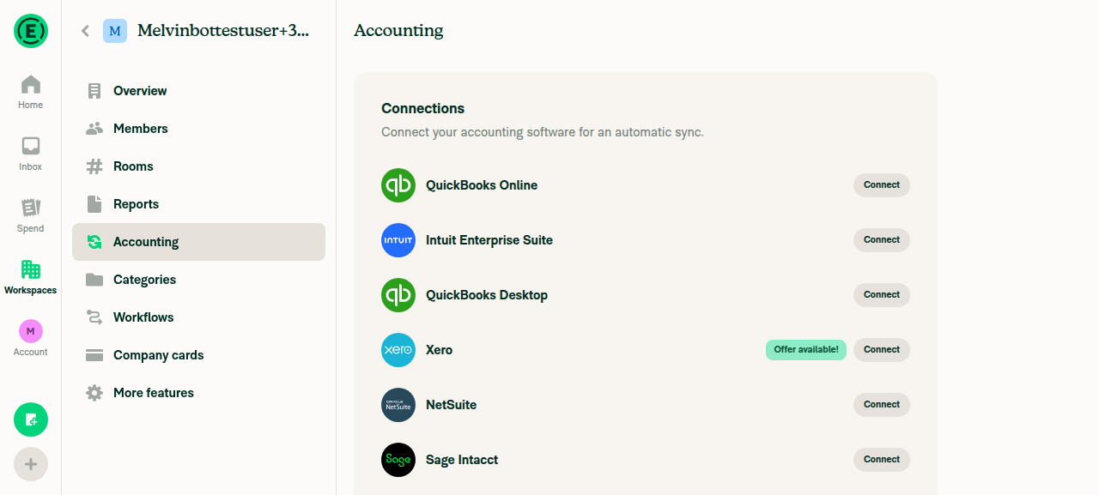The image size is (1099, 495).
Task: Go back using the left chevron
Action: (85, 31)
